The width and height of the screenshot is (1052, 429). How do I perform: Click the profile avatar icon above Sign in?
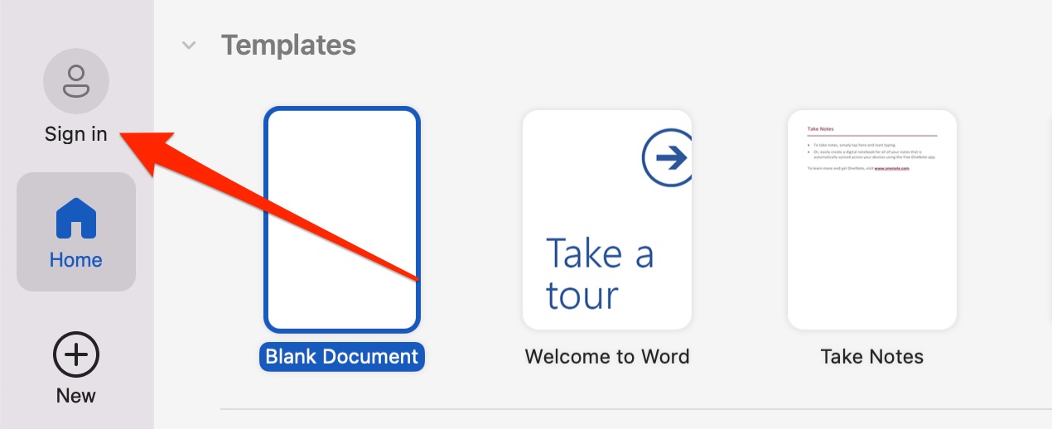[x=76, y=80]
